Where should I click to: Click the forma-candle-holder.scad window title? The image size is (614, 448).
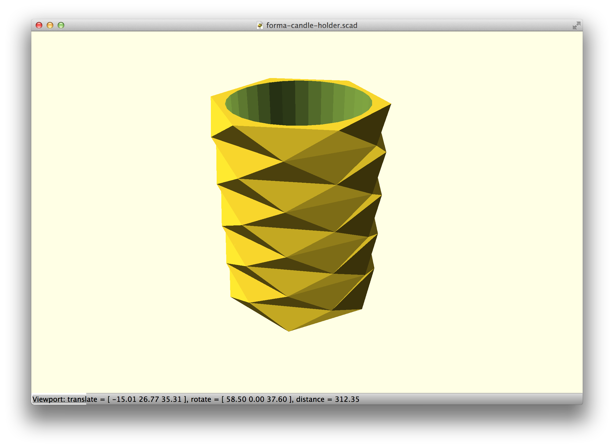click(311, 25)
